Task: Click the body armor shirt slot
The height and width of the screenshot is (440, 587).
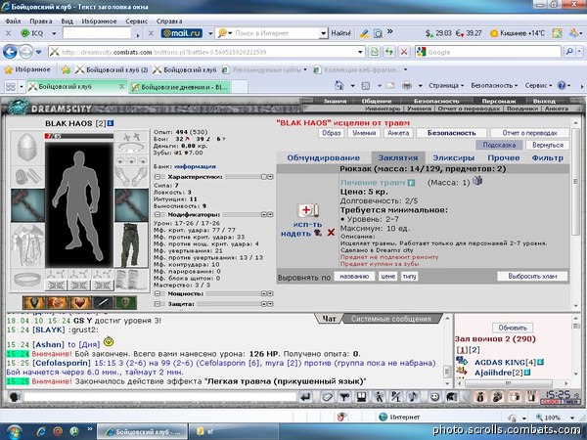Action: tap(27, 245)
